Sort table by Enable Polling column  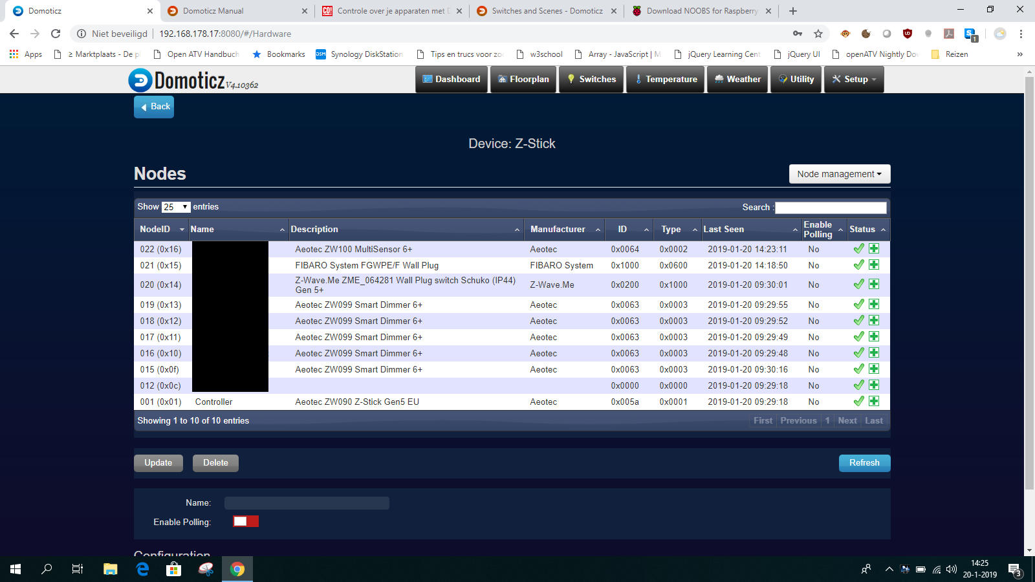pyautogui.click(x=823, y=230)
